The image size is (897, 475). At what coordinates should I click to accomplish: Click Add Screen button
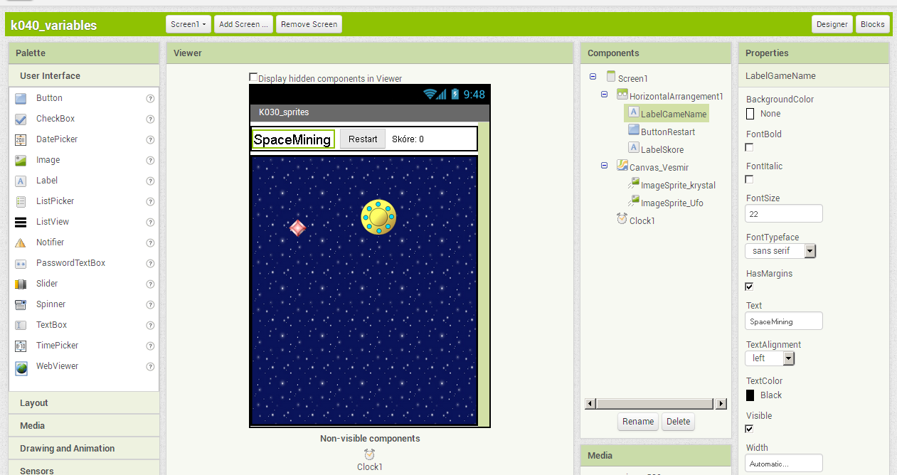[243, 24]
